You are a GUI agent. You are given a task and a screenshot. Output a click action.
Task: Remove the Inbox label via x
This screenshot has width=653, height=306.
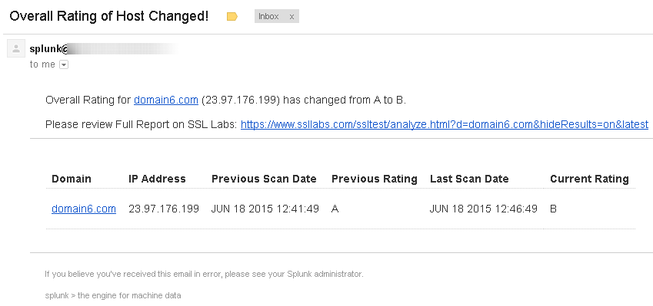click(292, 17)
